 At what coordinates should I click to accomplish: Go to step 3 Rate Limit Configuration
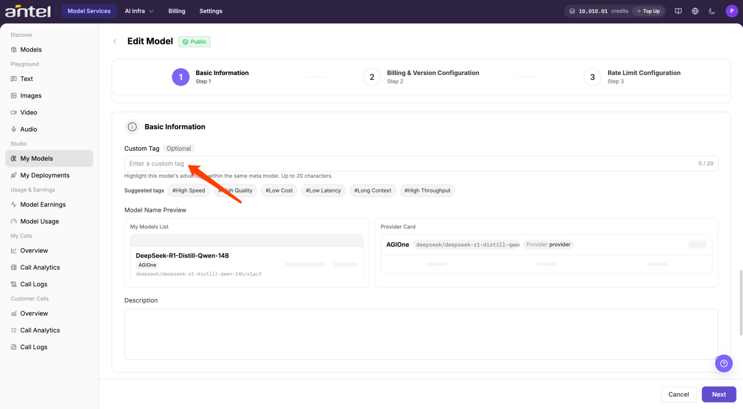point(632,77)
